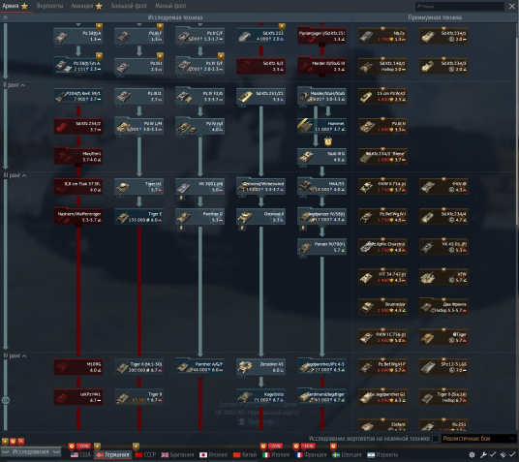Click the wrench icon in bottom bar
The height and width of the screenshot is (462, 519).
(x=483, y=454)
